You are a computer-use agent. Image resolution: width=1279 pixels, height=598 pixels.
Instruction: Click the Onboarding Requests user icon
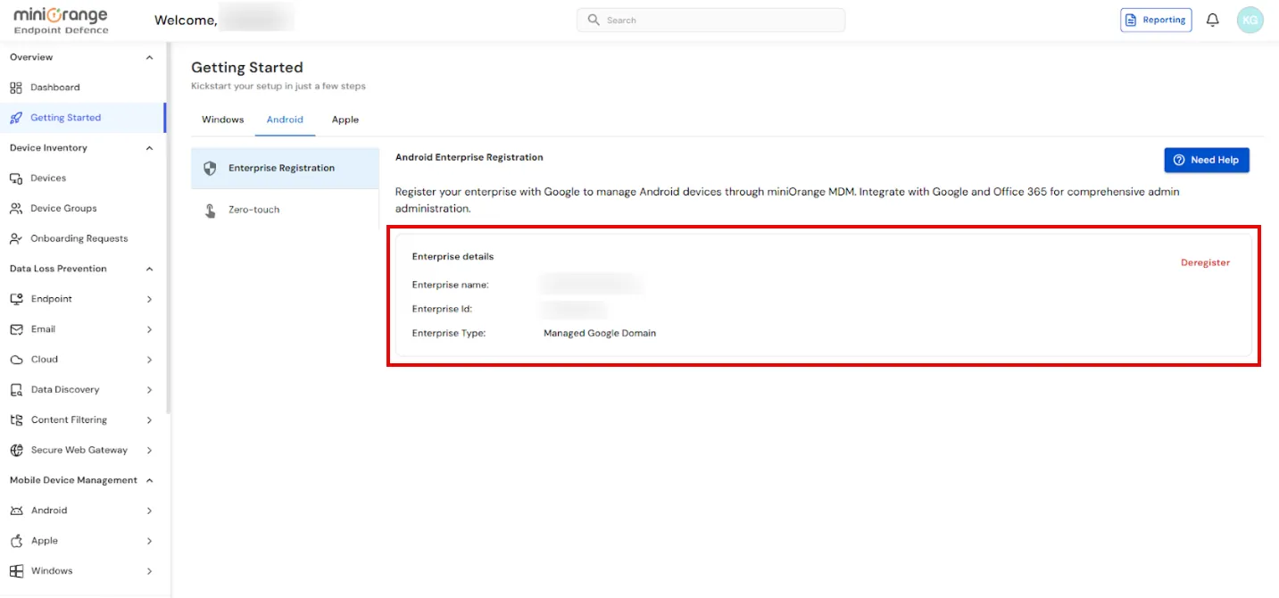pyautogui.click(x=16, y=239)
